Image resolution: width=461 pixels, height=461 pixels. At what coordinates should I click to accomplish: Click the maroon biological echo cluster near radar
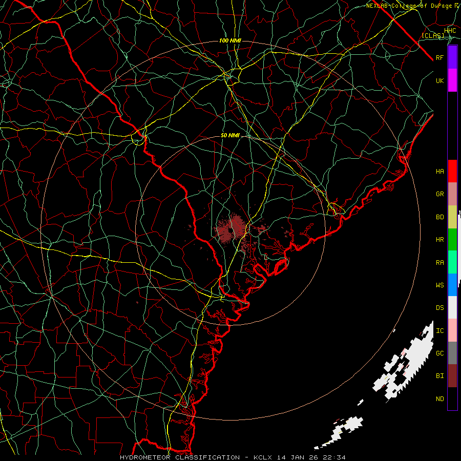[232, 228]
